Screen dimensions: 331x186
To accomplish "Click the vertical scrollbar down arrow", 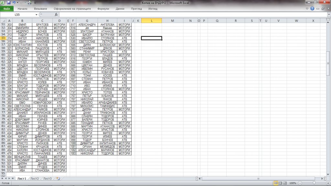I will click(328, 174).
